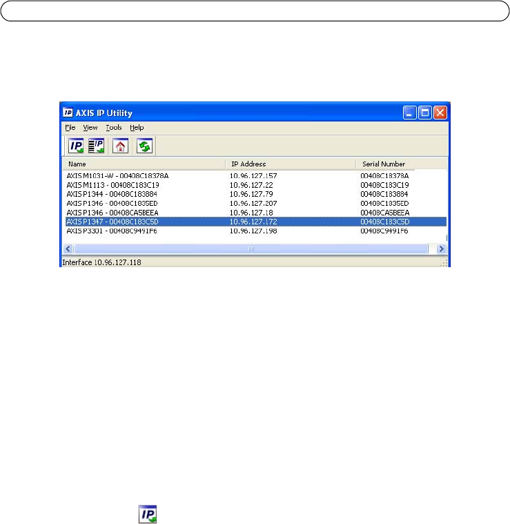Click the Interface 10.96.127.118 status bar text

pyautogui.click(x=102, y=262)
